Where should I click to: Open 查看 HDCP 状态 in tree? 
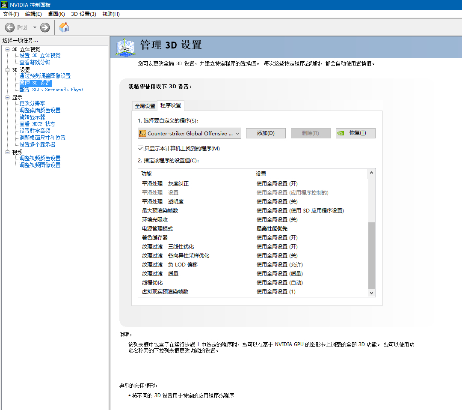37,124
